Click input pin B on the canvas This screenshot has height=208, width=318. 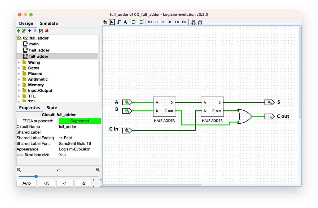tap(127, 111)
